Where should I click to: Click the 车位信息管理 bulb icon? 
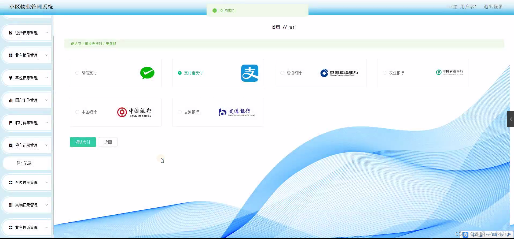click(x=11, y=78)
